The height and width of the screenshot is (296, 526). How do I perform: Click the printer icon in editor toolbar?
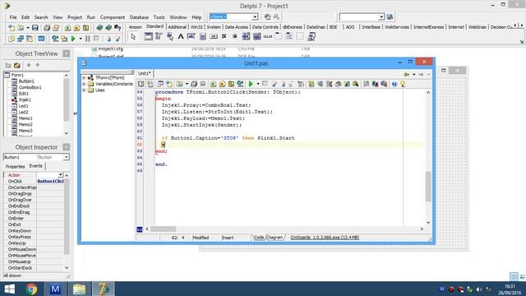[194, 84]
